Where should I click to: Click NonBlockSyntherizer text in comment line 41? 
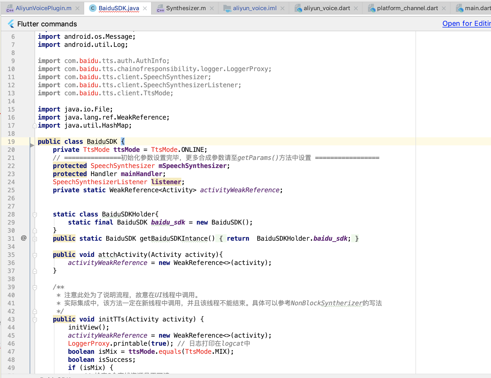coord(326,303)
